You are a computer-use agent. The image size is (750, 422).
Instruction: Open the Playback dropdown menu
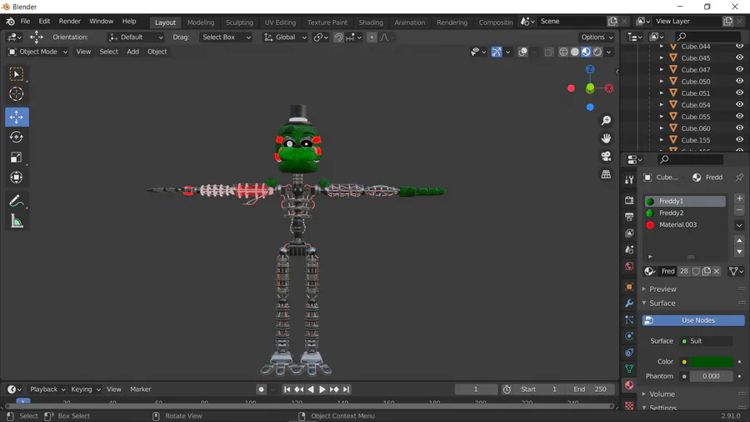[x=47, y=389]
